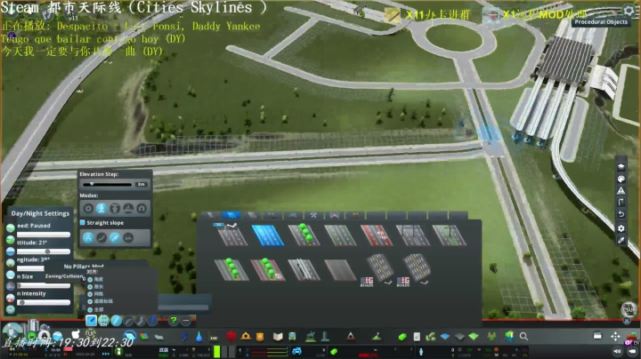This screenshot has height=359, width=641.
Task: Open the cinematic camera clapperboard icon
Action: click(x=597, y=336)
